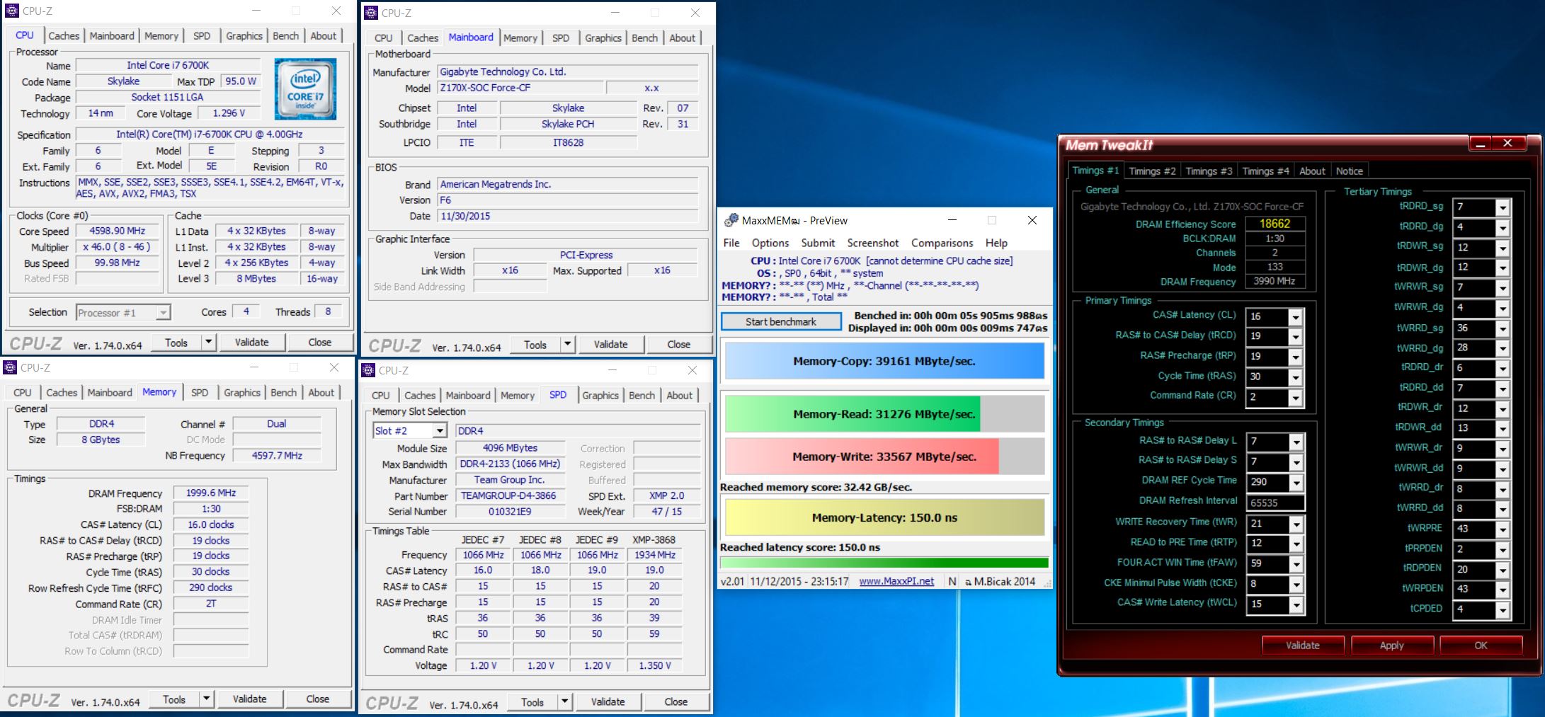Click Validate button in CPU tab window

point(251,342)
